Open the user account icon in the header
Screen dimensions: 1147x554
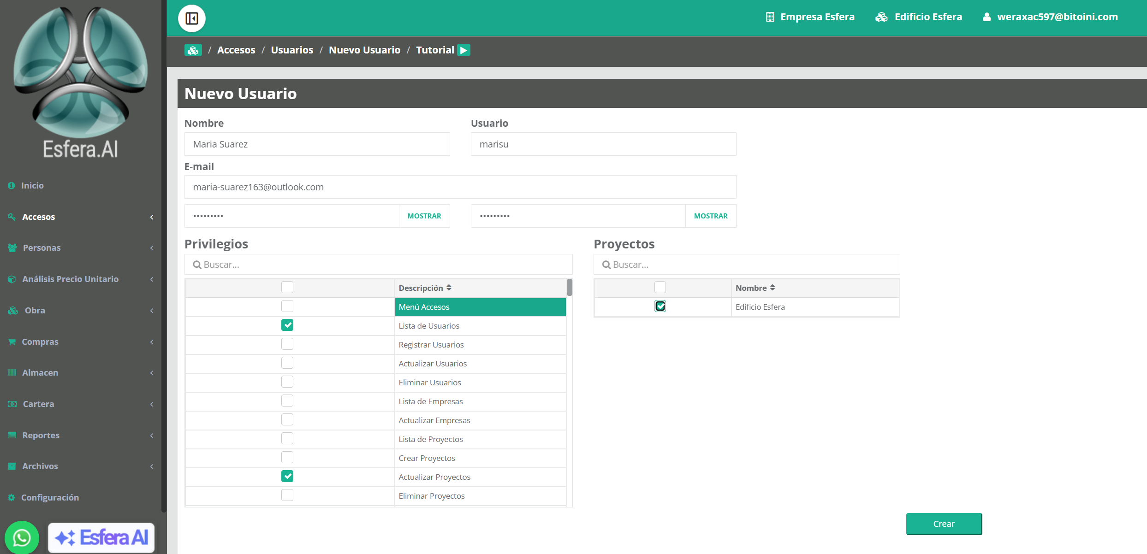(987, 17)
